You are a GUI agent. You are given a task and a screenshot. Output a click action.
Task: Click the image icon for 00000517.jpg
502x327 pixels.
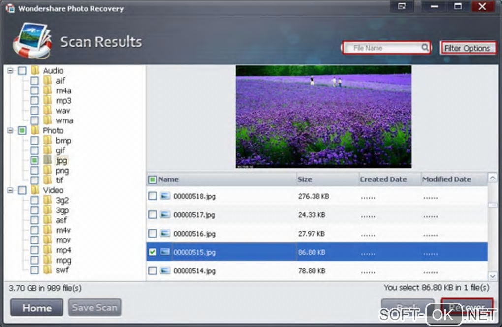[x=165, y=214]
